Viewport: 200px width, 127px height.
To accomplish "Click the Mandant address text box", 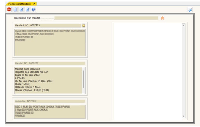I will coord(49,42).
